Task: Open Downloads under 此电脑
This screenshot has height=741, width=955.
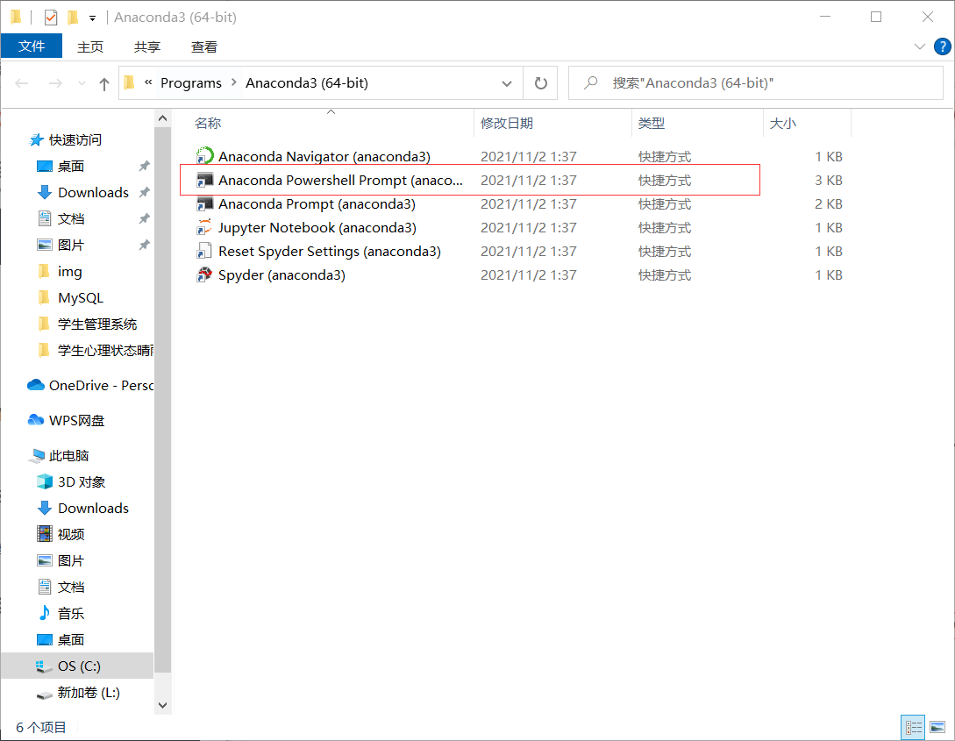Action: coord(93,508)
